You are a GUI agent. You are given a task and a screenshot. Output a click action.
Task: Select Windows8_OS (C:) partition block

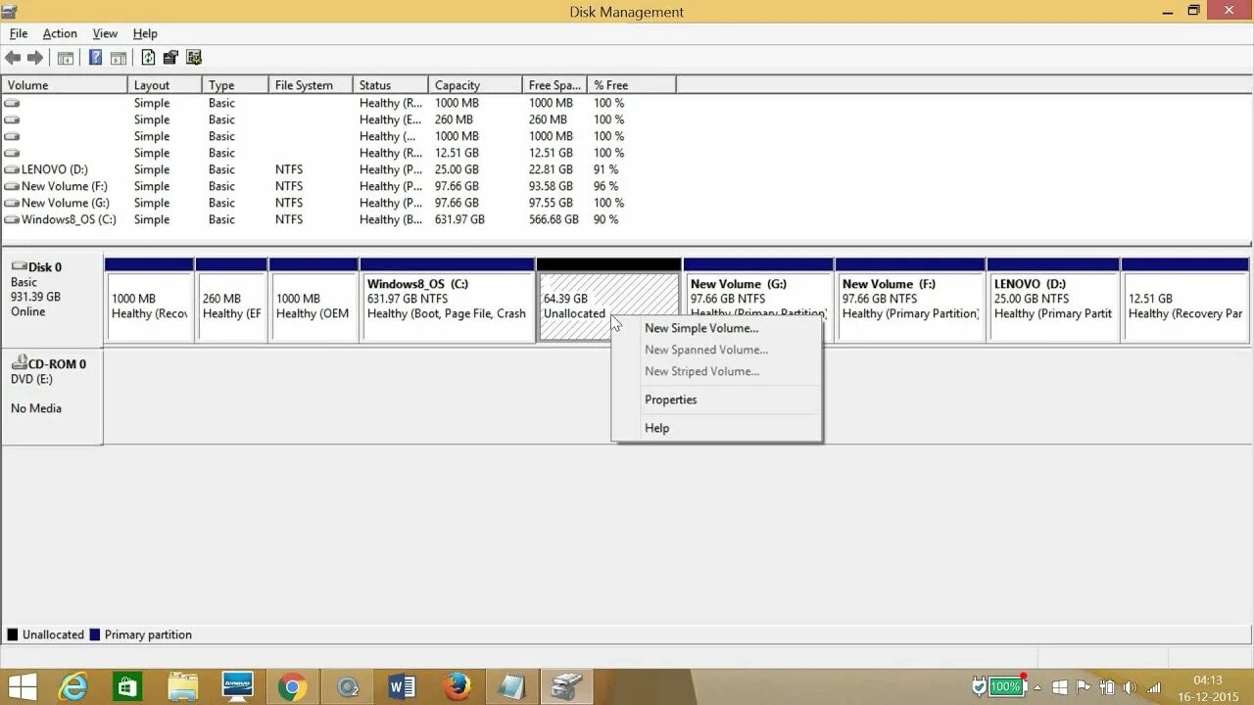(x=448, y=300)
